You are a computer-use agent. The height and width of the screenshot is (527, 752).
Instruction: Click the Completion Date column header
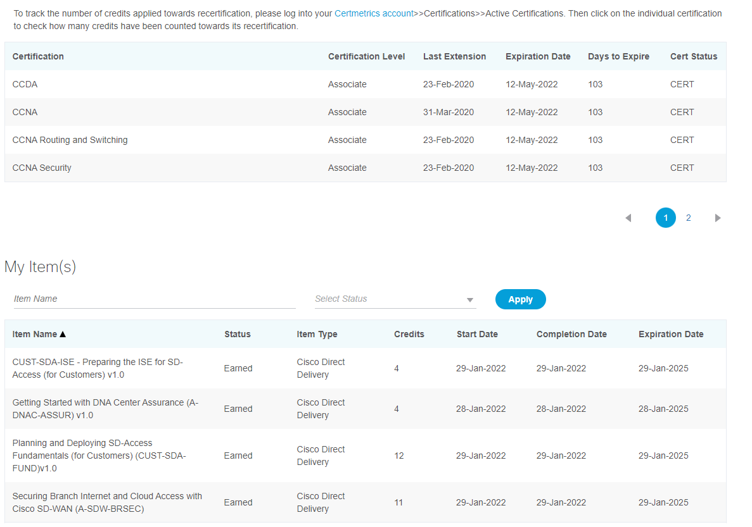tap(571, 335)
